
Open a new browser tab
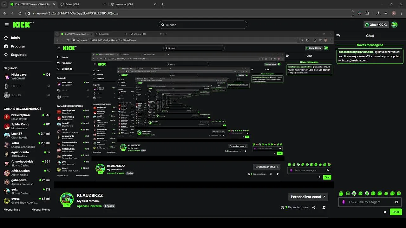point(162,4)
